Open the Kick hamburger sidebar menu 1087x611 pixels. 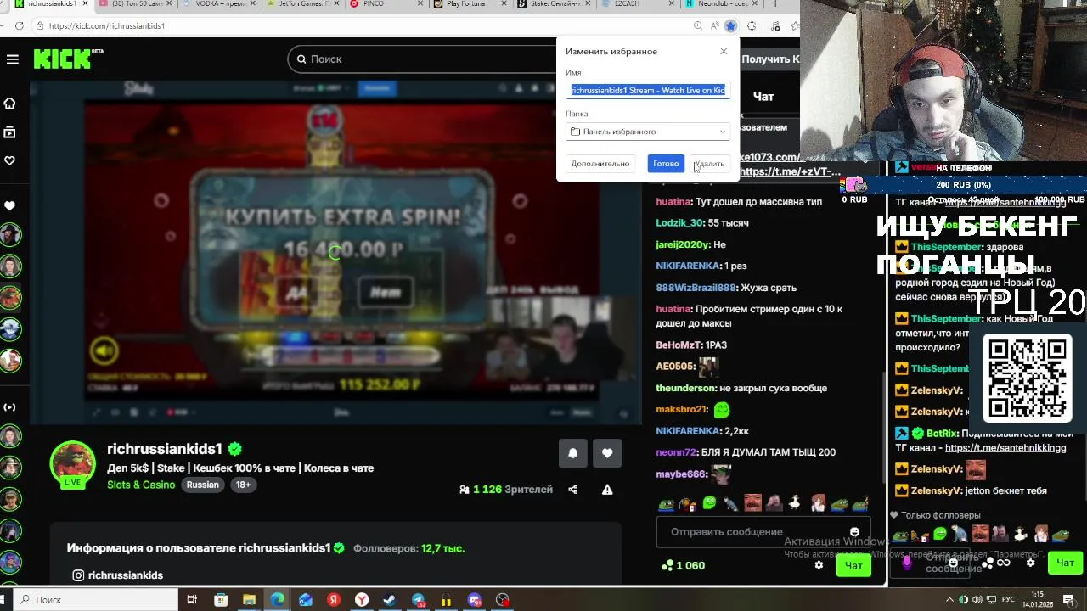point(12,59)
